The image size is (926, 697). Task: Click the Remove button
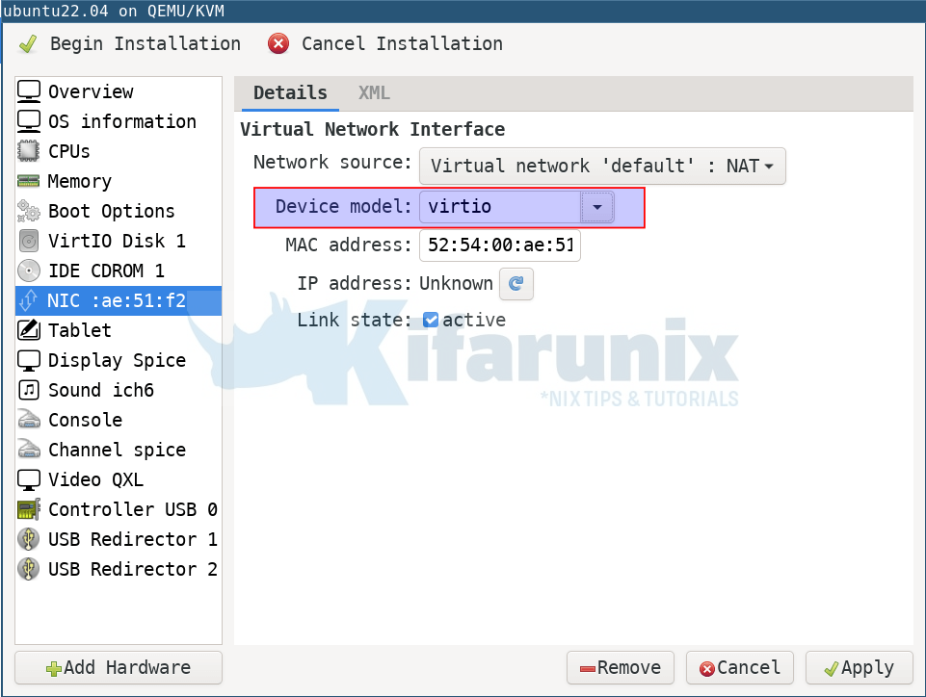pyautogui.click(x=621, y=667)
